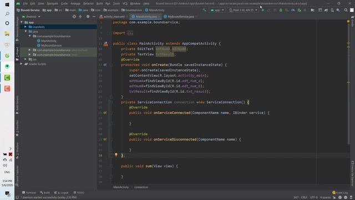The image size is (355, 200).
Task: Click the connection breadcrumb below the editor
Action: [x=141, y=187]
